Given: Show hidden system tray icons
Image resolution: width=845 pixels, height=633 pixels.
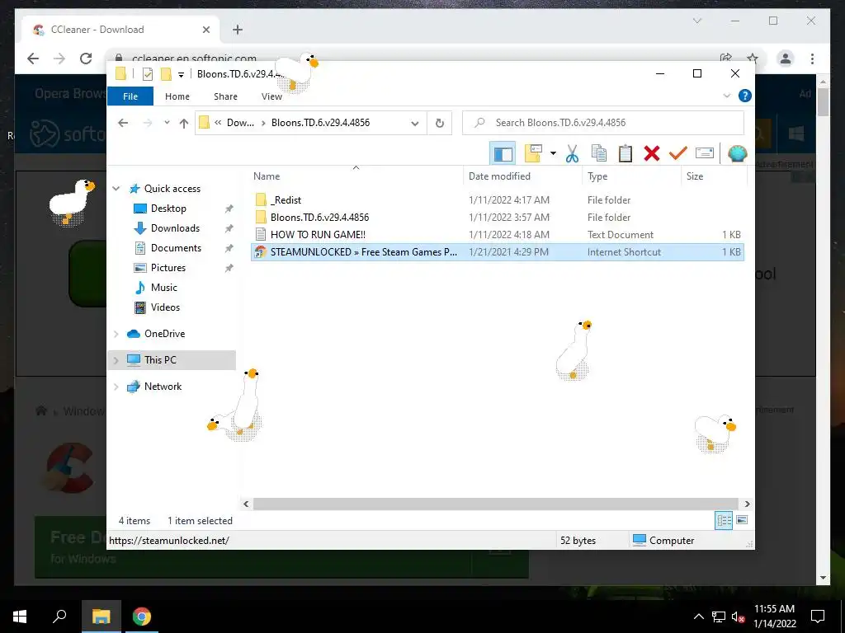Looking at the screenshot, I should pos(698,617).
